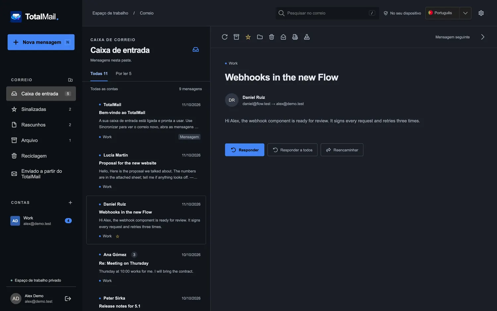Click the shield icon for No seu dispositivo
Screen dimensions: 497x311
pos(386,13)
